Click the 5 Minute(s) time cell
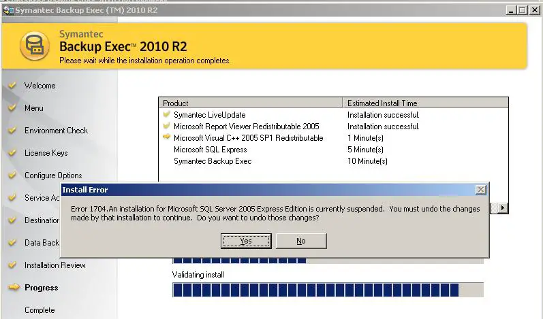This screenshot has width=543, height=319. (x=365, y=150)
